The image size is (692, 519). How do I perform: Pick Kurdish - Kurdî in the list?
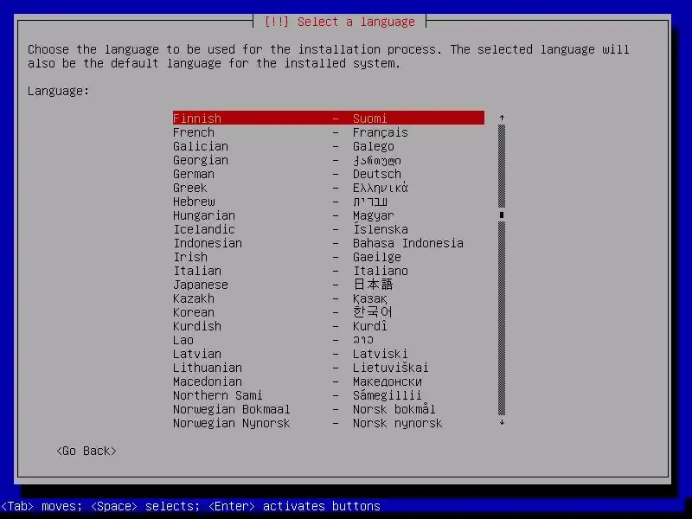329,326
